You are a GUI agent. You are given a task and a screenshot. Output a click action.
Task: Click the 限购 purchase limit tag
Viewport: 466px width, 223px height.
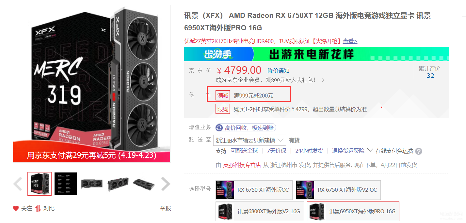tap(223, 109)
